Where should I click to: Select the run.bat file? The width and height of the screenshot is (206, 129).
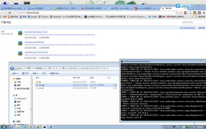coord(76,85)
